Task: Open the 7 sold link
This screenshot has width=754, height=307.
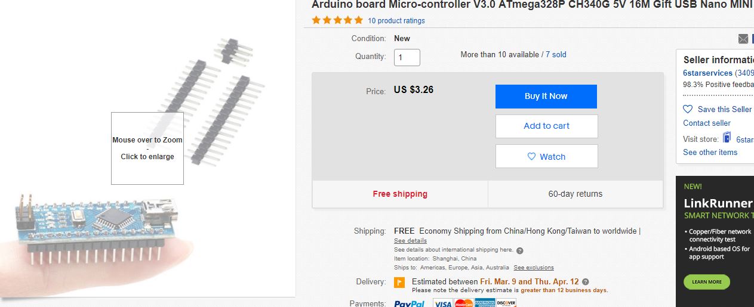Action: [x=556, y=54]
